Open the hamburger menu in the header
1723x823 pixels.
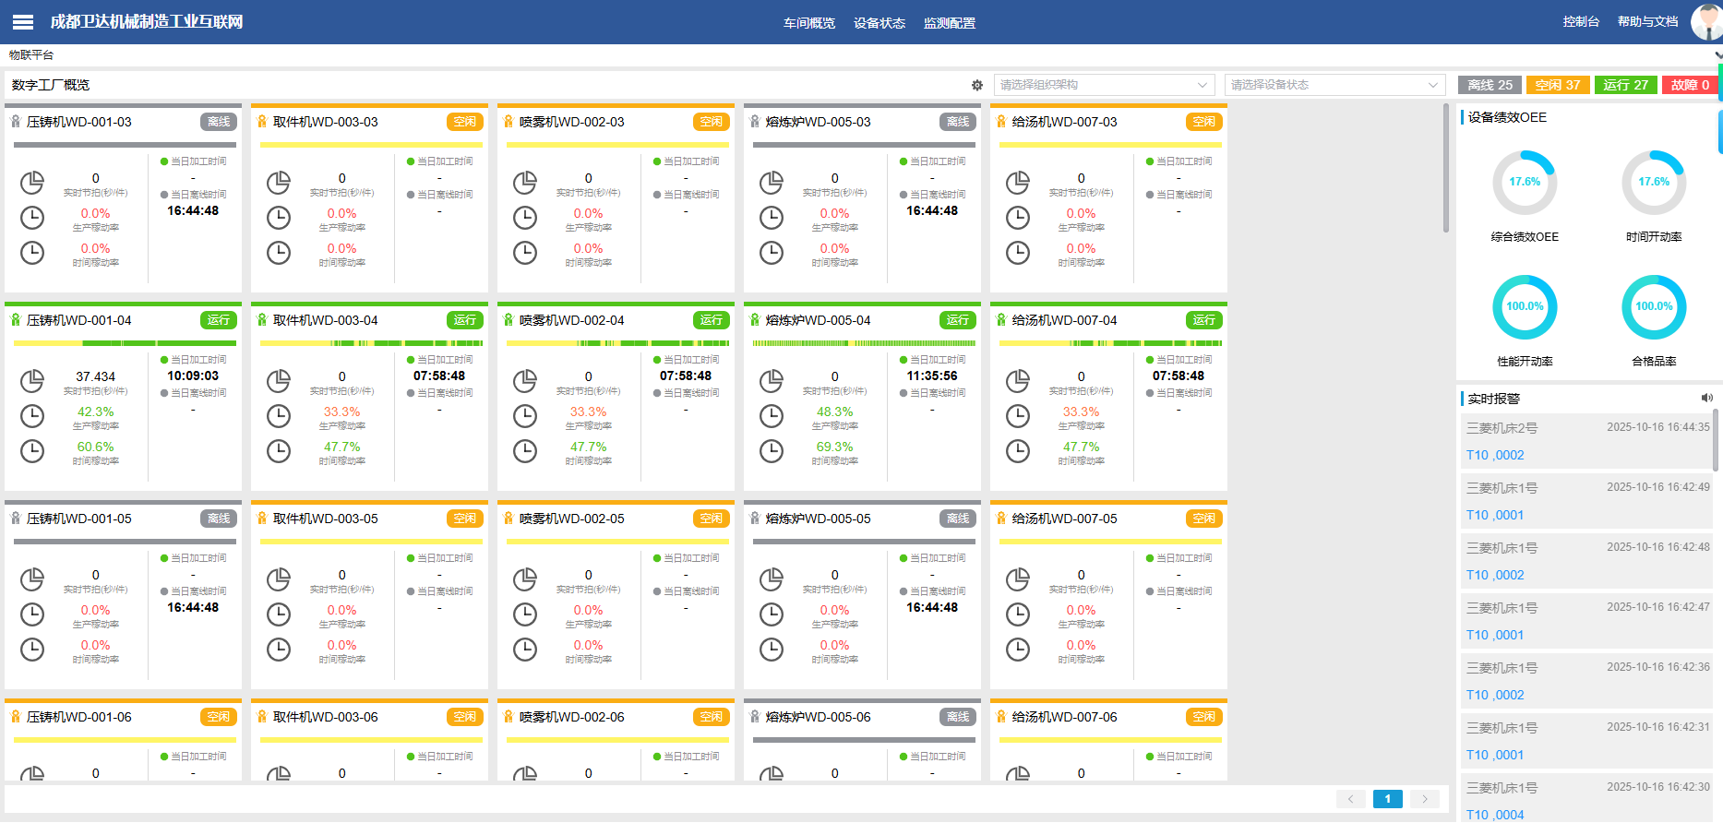tap(23, 22)
